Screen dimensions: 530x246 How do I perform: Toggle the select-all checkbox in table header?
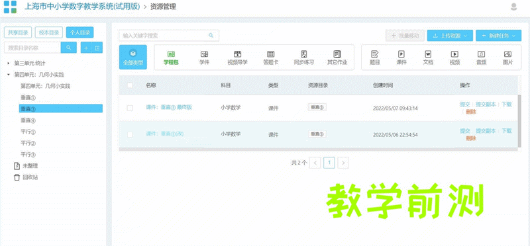(x=130, y=85)
